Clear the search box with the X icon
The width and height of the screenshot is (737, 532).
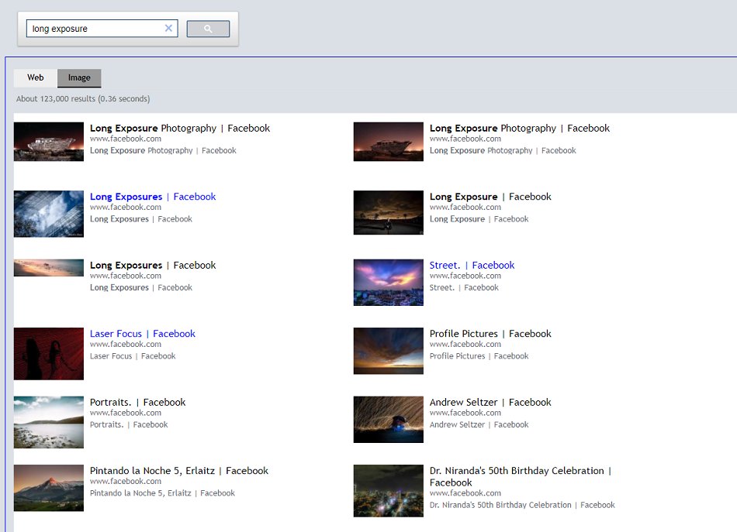click(x=168, y=28)
